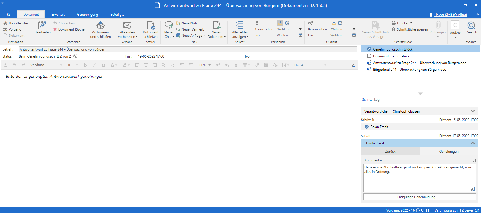
Task: Create a Neue Notiz
Action: pos(187,23)
